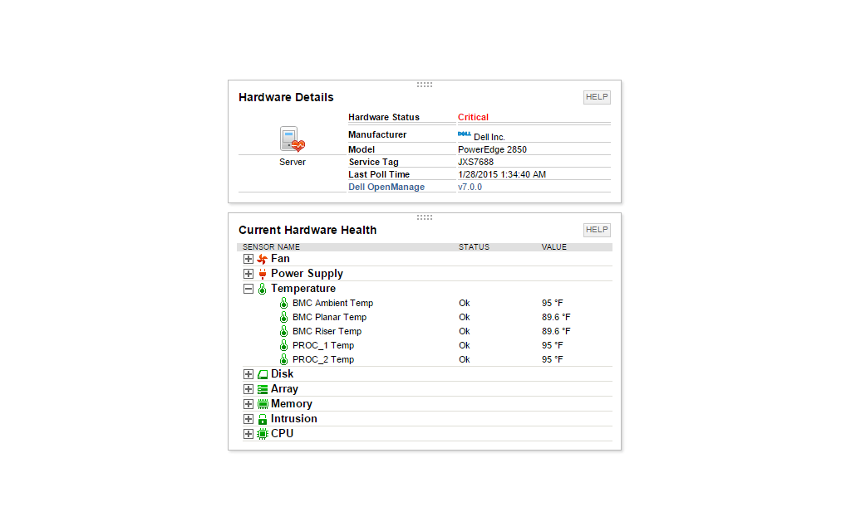Click the CPU chip icon

click(x=263, y=433)
